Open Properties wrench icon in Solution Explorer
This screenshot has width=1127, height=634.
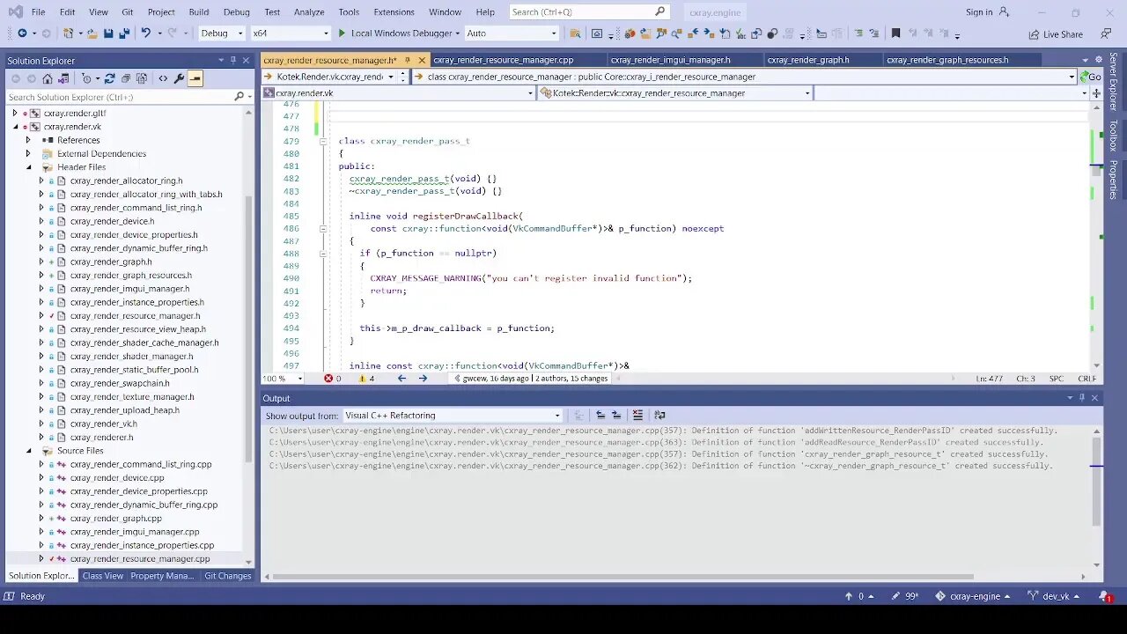click(x=180, y=78)
